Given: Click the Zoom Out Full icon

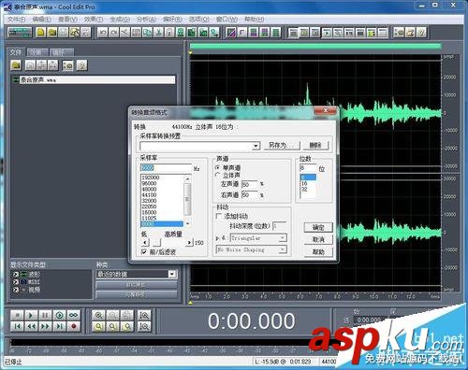Looking at the screenshot, I should pos(127,315).
